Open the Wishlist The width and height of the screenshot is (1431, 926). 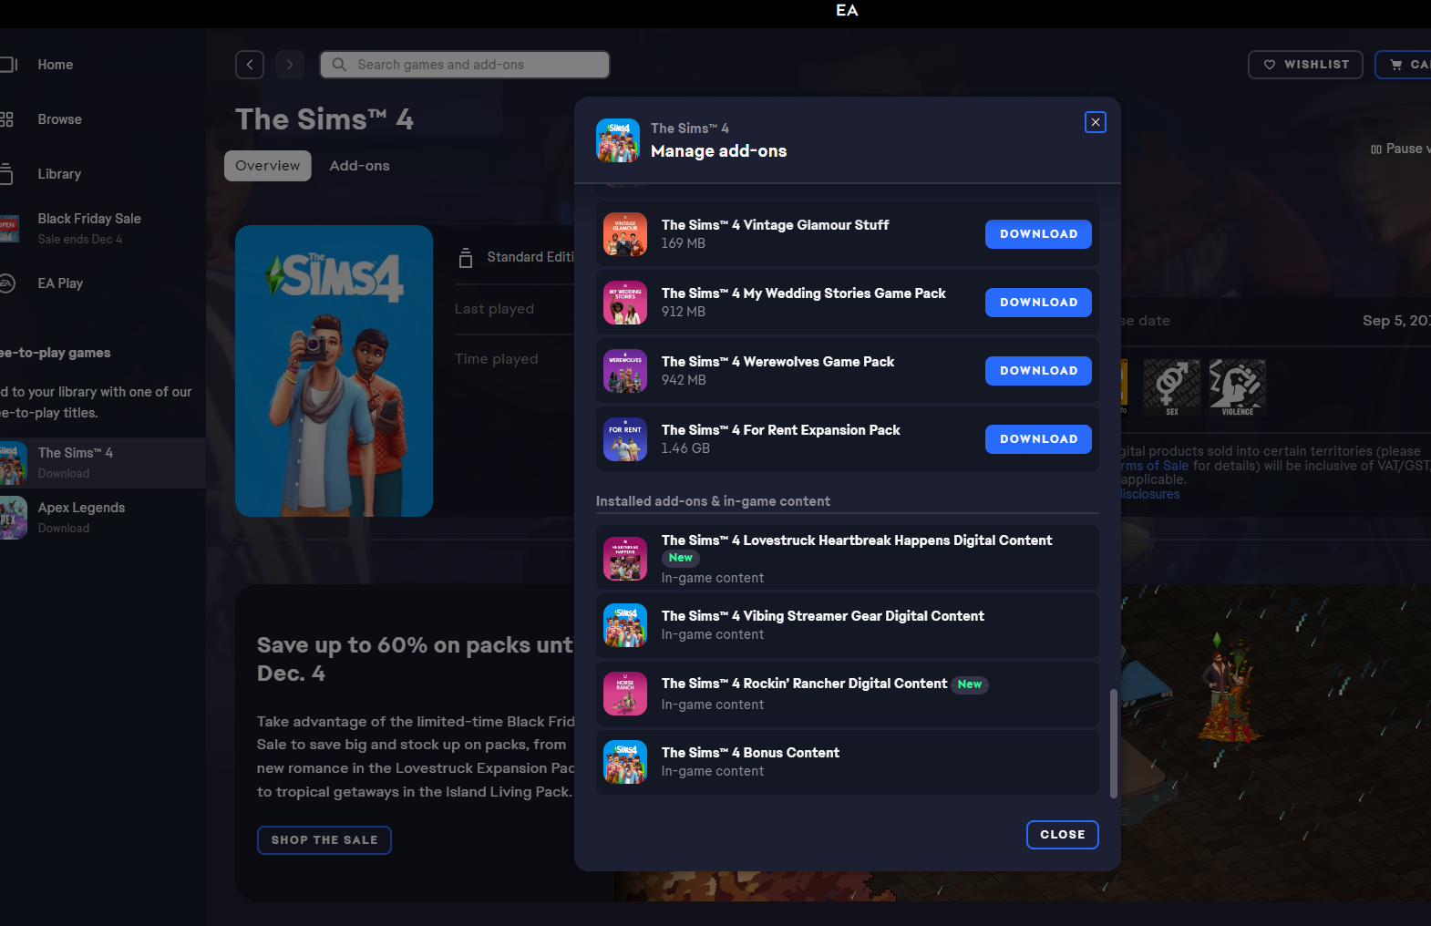pos(1304,65)
